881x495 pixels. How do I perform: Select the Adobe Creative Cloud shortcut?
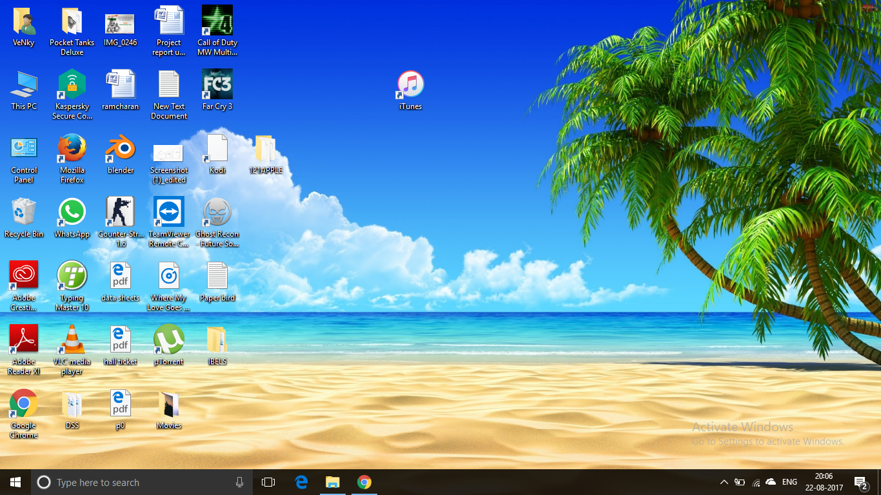(24, 286)
